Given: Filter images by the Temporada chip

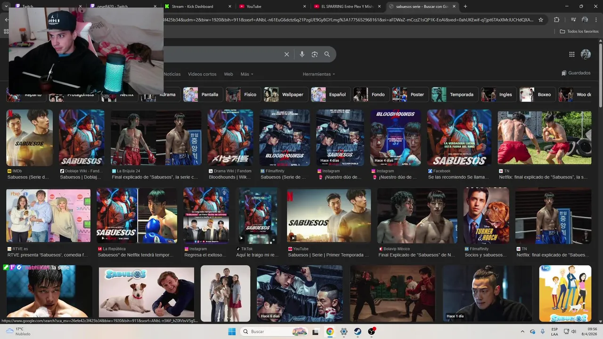Looking at the screenshot, I should click(455, 94).
